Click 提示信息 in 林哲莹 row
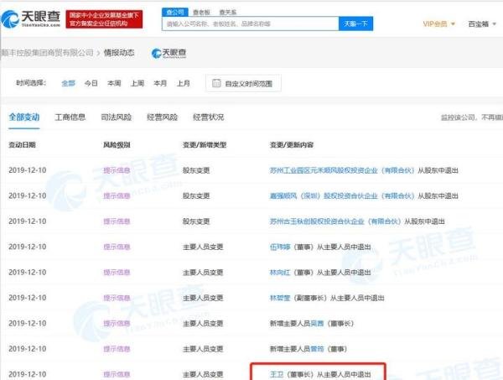 pyautogui.click(x=117, y=298)
